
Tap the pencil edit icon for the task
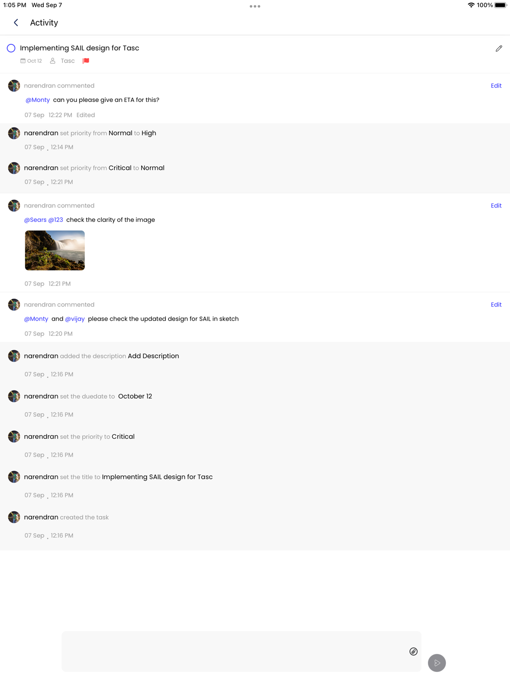click(x=499, y=48)
